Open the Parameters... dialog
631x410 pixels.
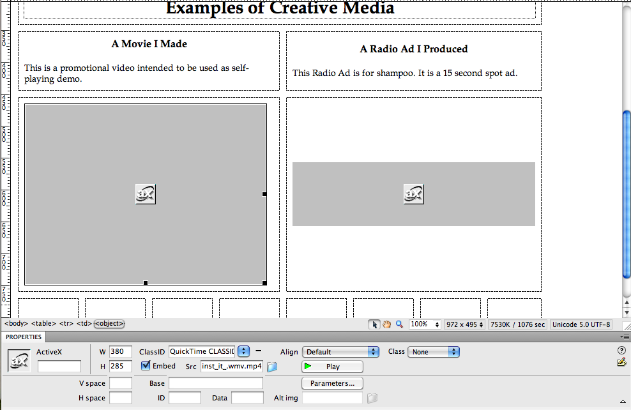tap(332, 383)
